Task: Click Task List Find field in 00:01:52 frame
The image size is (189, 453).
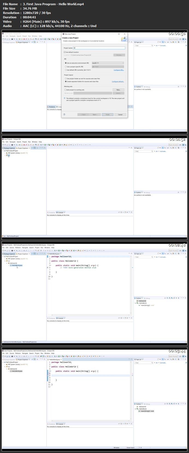Action: [143, 151]
